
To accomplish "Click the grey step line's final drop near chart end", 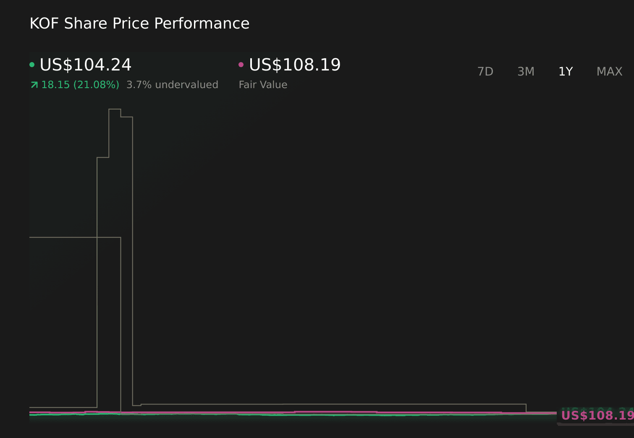I will click(x=526, y=408).
